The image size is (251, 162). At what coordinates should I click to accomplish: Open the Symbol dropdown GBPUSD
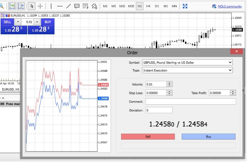coord(187,62)
